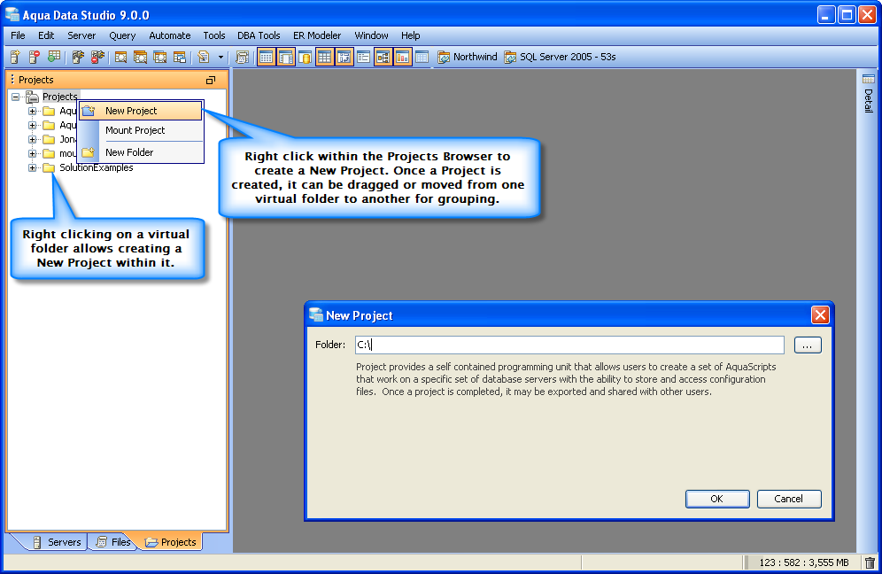Toggle the table with side panel view button
Image resolution: width=882 pixels, height=574 pixels.
(x=286, y=57)
